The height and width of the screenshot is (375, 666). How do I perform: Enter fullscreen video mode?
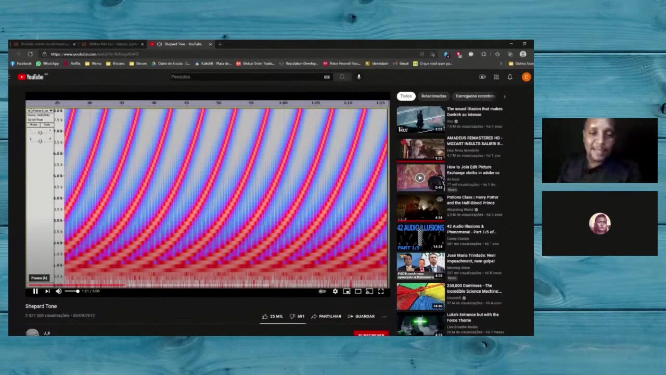381,291
